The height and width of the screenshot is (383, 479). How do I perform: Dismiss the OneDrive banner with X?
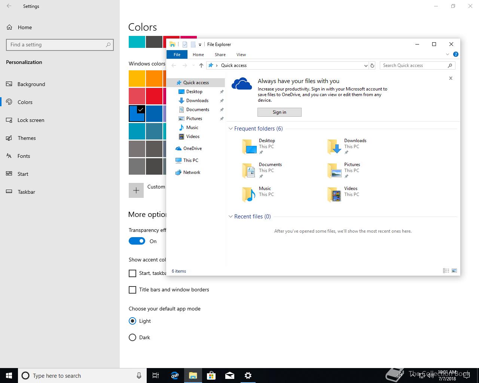tap(451, 78)
